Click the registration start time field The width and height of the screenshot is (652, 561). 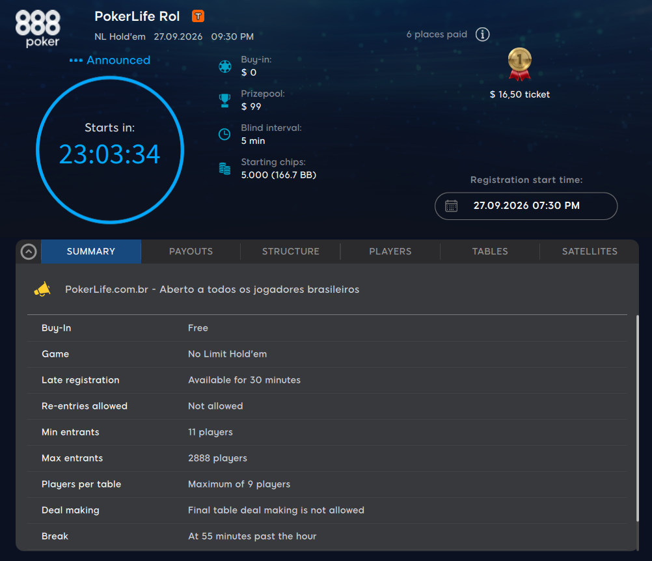[x=526, y=206]
